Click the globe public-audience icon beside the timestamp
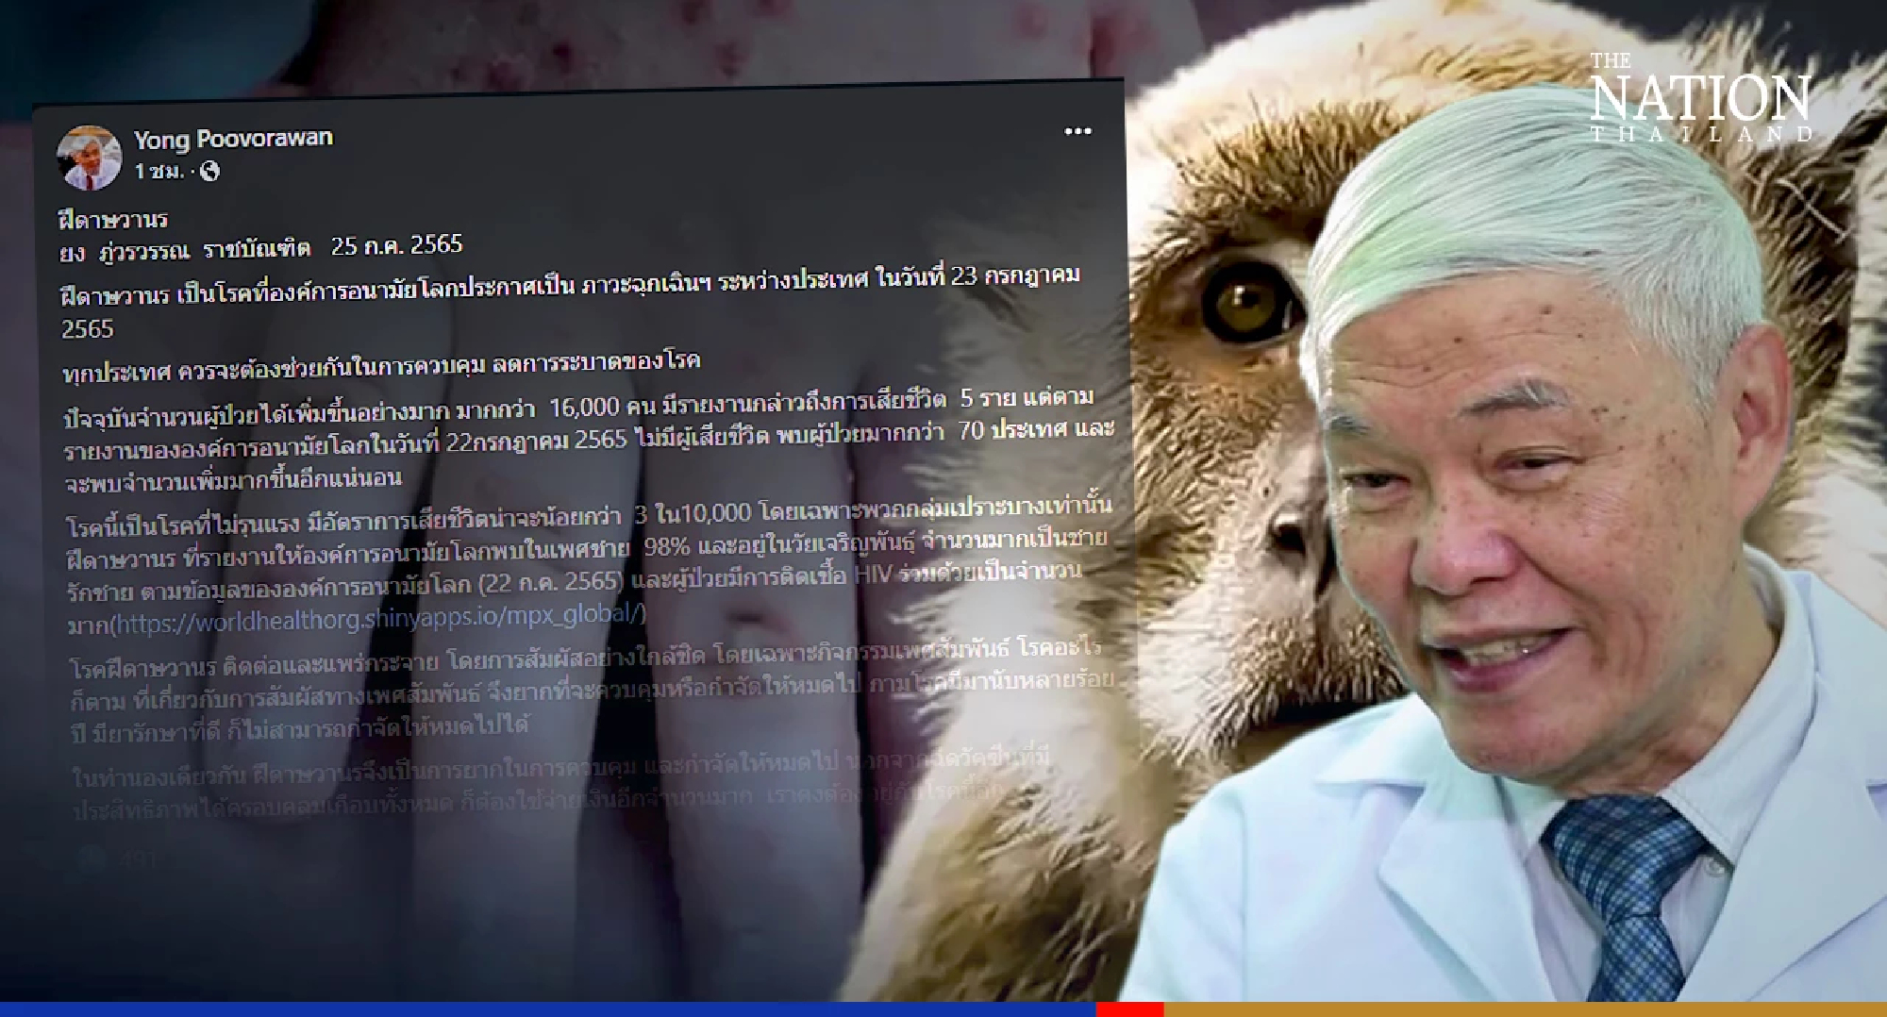This screenshot has width=1887, height=1017. (209, 170)
